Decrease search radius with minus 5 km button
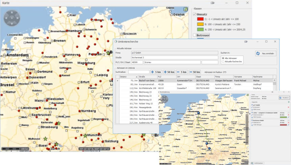The height and width of the screenshot is (165, 291). [182, 72]
